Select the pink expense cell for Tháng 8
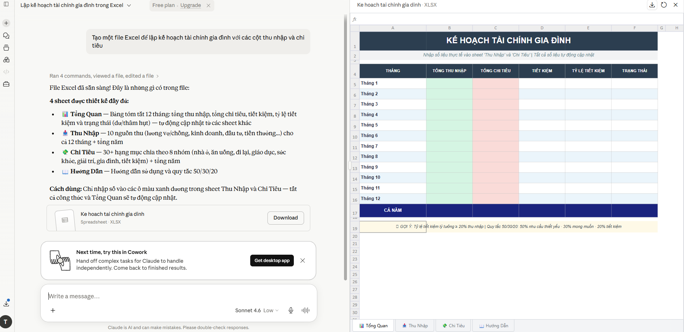 (x=496, y=157)
